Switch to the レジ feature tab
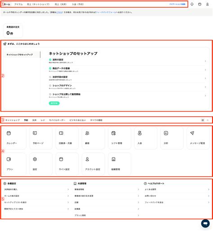 coord(43,120)
